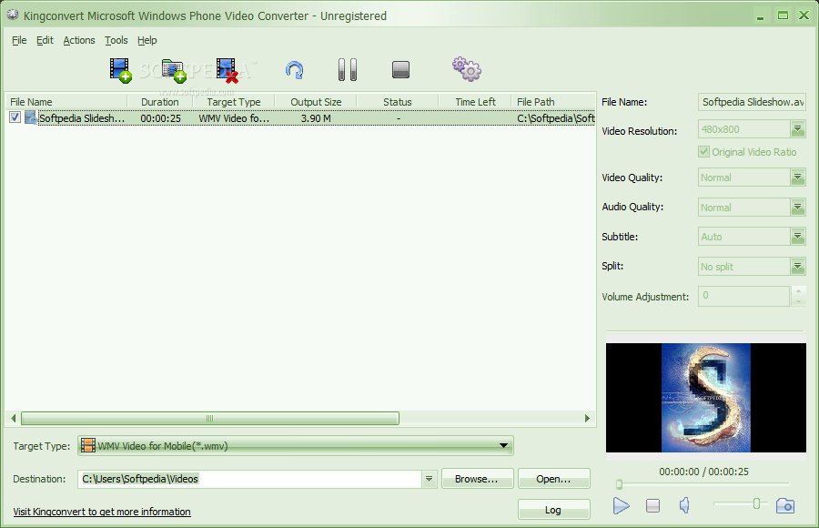Image resolution: width=819 pixels, height=528 pixels.
Task: Click the Duration column header
Action: pos(160,102)
